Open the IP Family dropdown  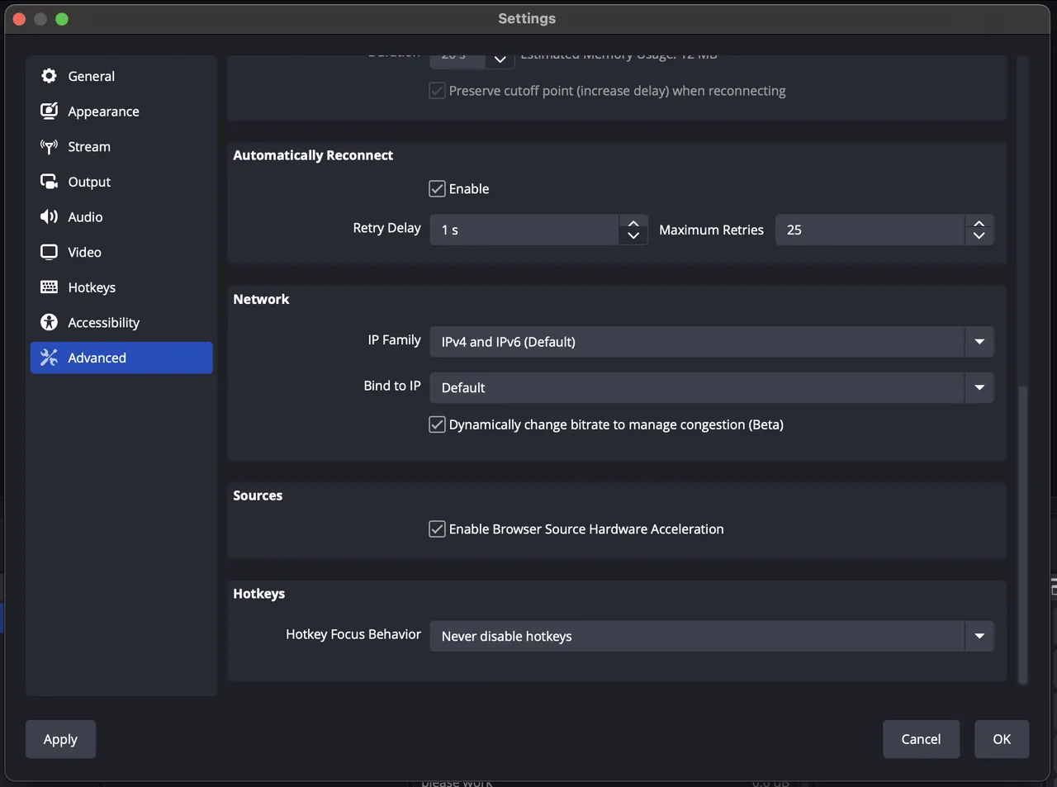(712, 342)
